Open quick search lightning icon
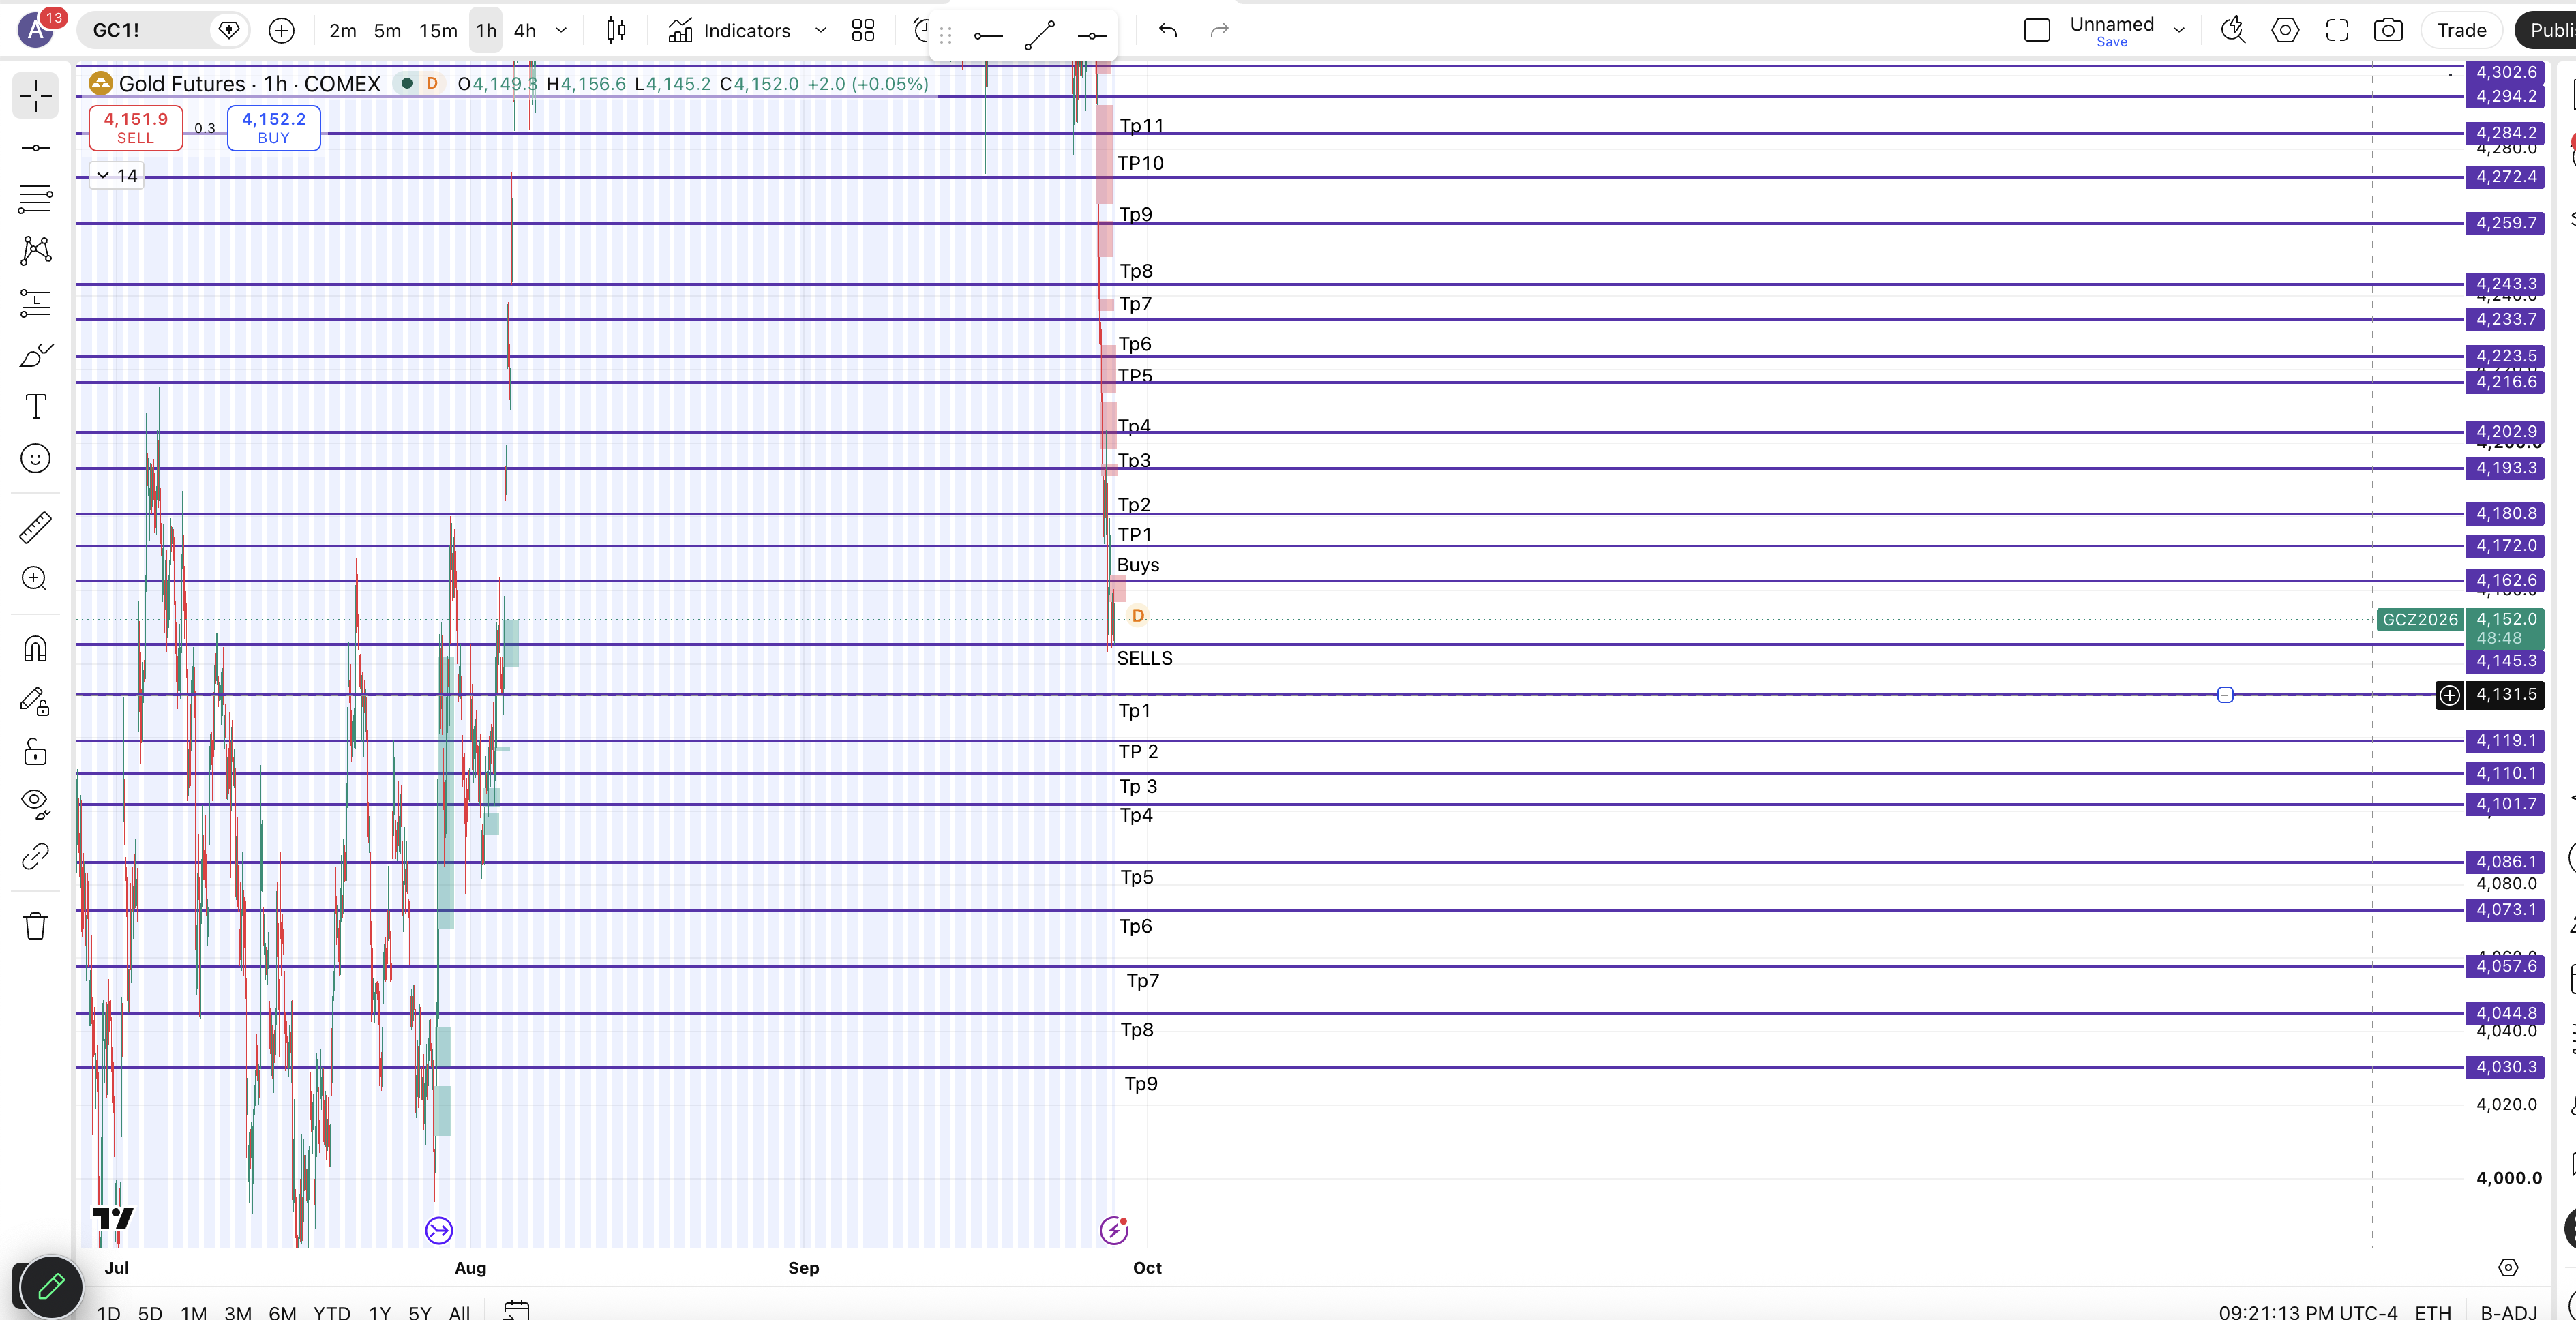Viewport: 2576px width, 1320px height. coord(2233,30)
